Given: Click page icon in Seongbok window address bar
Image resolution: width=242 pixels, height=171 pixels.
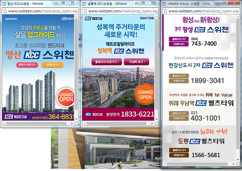Looking at the screenshot, I should 85,11.
